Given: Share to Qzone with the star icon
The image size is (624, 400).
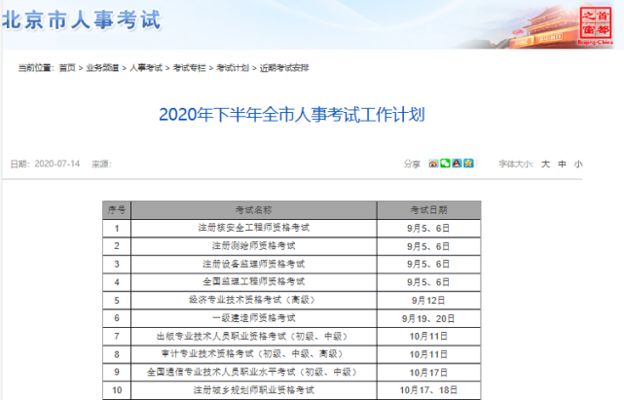Looking at the screenshot, I should (468, 164).
